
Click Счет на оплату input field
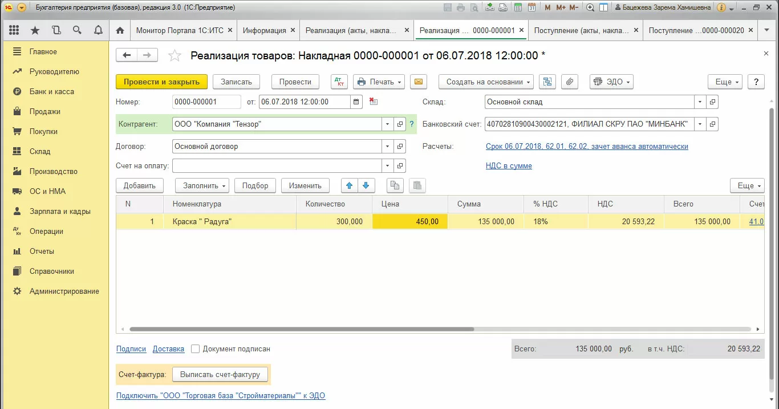pos(277,166)
